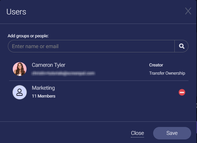Close the Users dialog with X icon
The image size is (197, 143).
[188, 11]
